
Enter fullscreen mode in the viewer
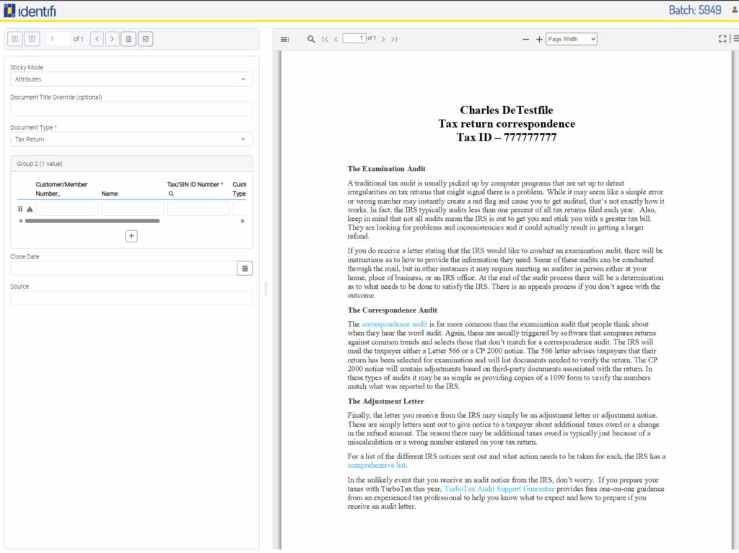click(722, 39)
